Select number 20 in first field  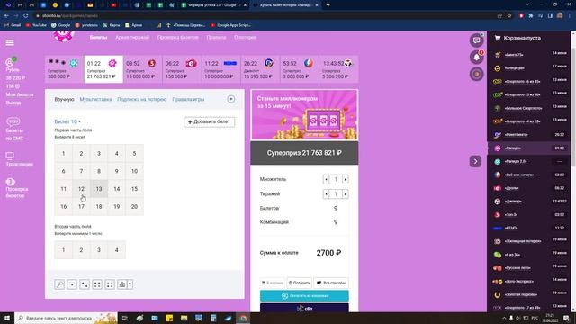point(134,206)
